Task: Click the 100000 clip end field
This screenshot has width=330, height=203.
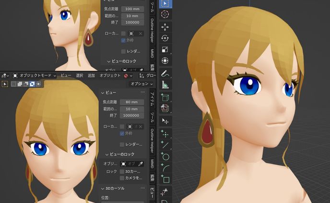Action: 132,23
